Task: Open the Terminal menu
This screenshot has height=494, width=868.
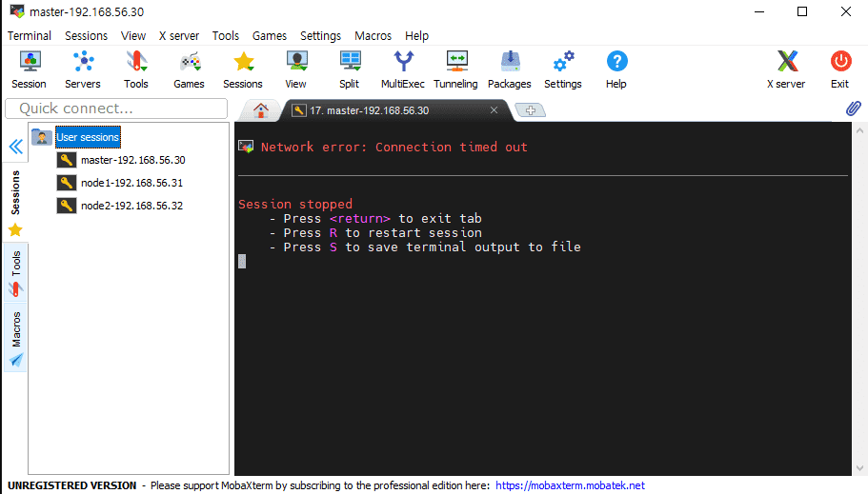Action: click(30, 36)
